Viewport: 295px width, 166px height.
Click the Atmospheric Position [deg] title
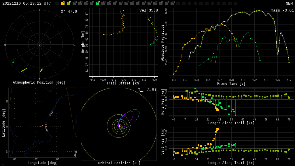39,83
